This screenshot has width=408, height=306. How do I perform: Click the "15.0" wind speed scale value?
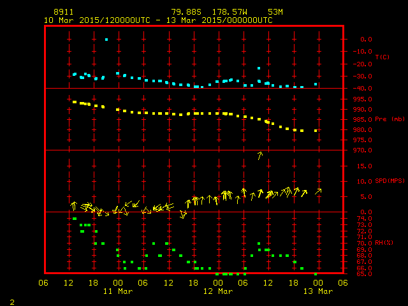click(365, 166)
